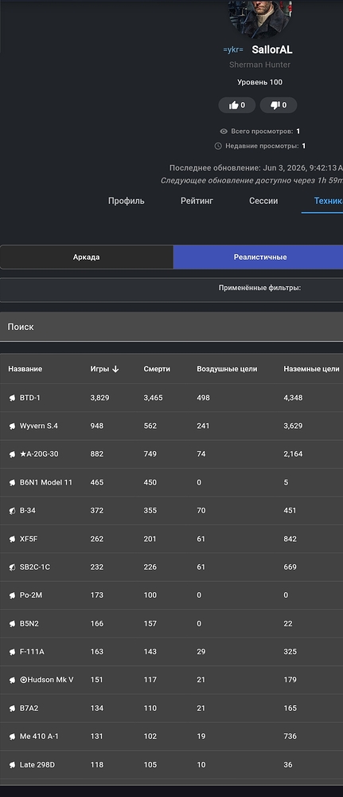Screen dimensions: 343x797
Task: Click the SailorAL player name
Action: pyautogui.click(x=272, y=49)
